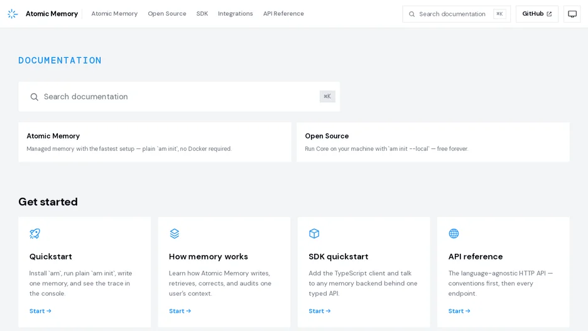The height and width of the screenshot is (331, 588).
Task: Click Start link under API reference
Action: pyautogui.click(x=459, y=311)
